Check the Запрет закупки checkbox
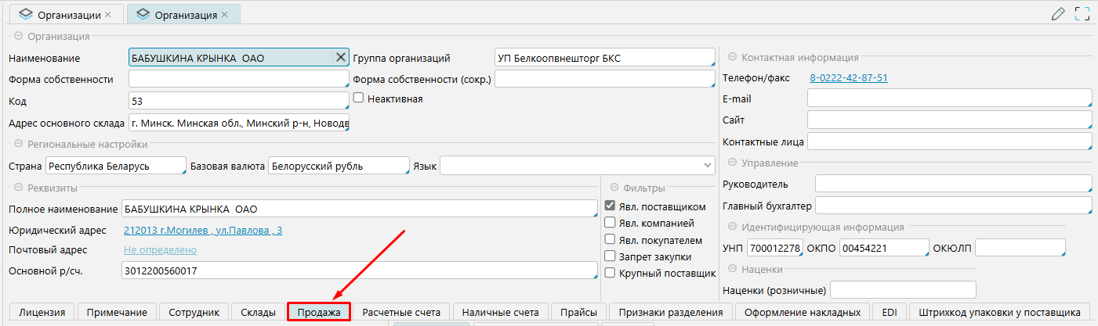Image resolution: width=1098 pixels, height=326 pixels. click(610, 256)
